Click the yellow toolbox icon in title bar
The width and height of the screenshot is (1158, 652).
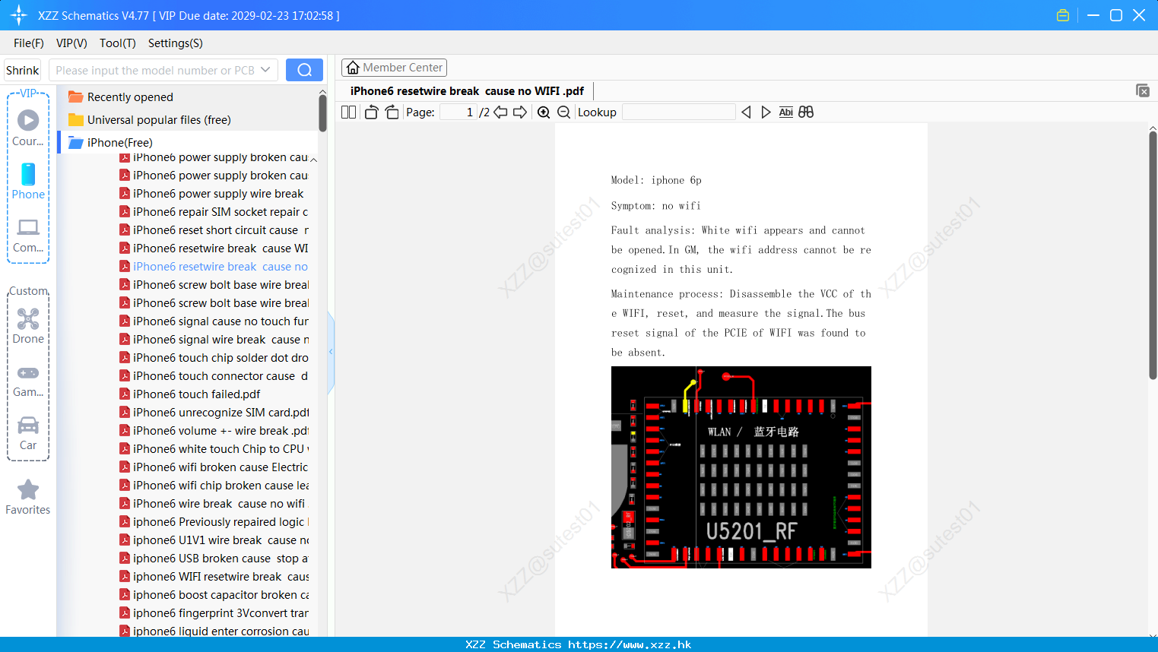point(1063,15)
